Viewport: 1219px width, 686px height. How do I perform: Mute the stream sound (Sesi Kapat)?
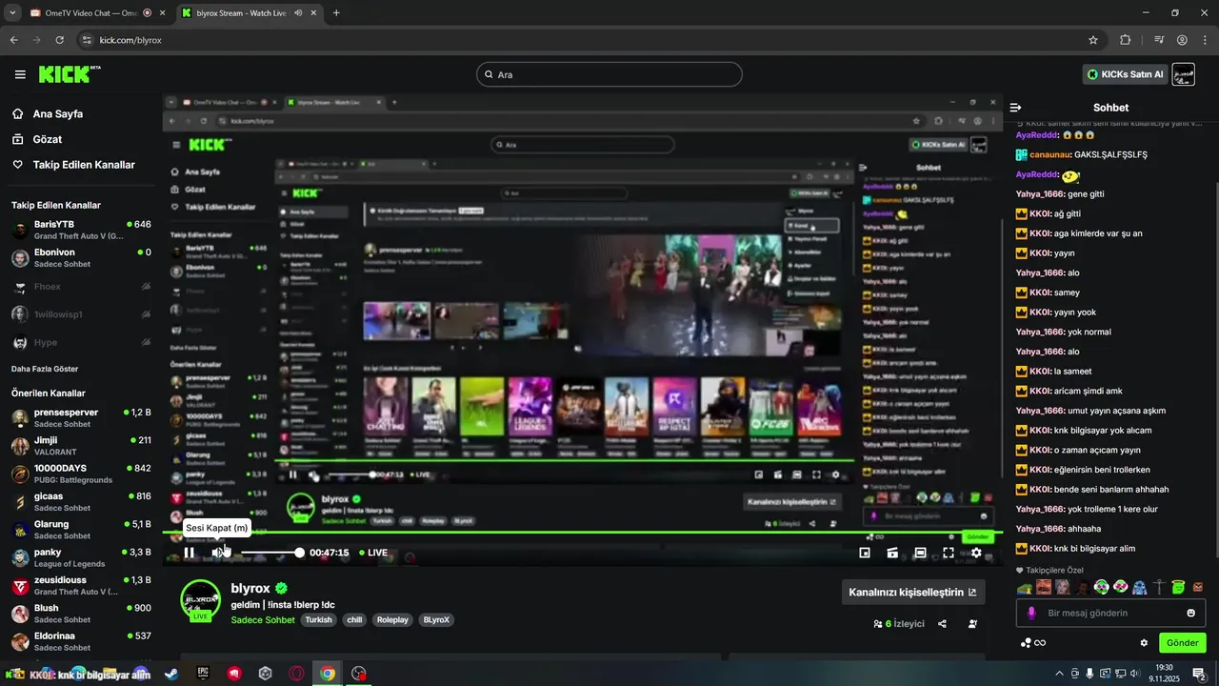[x=219, y=553]
